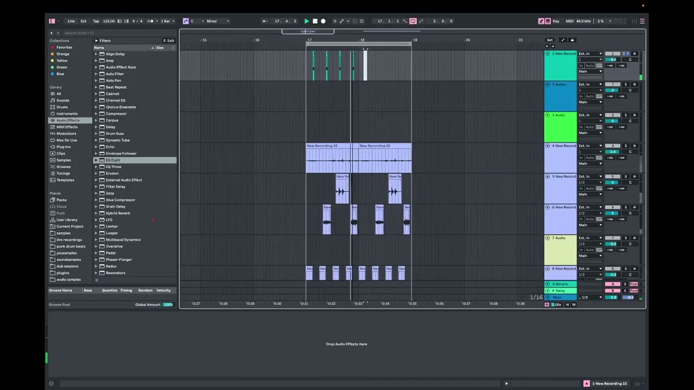The height and width of the screenshot is (390, 694).
Task: Click the Link button
Action: coord(71,21)
